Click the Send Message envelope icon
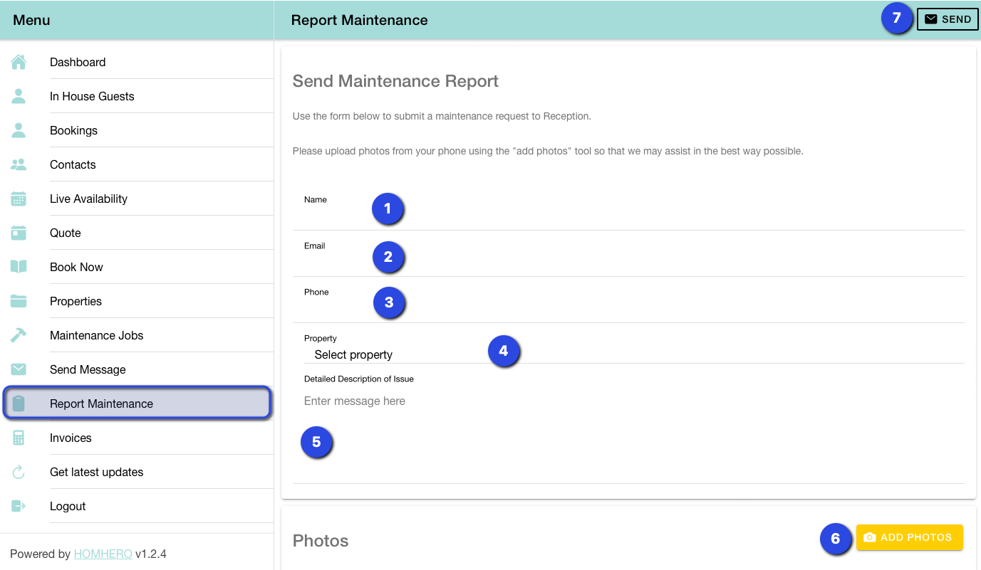The width and height of the screenshot is (981, 570). tap(19, 369)
